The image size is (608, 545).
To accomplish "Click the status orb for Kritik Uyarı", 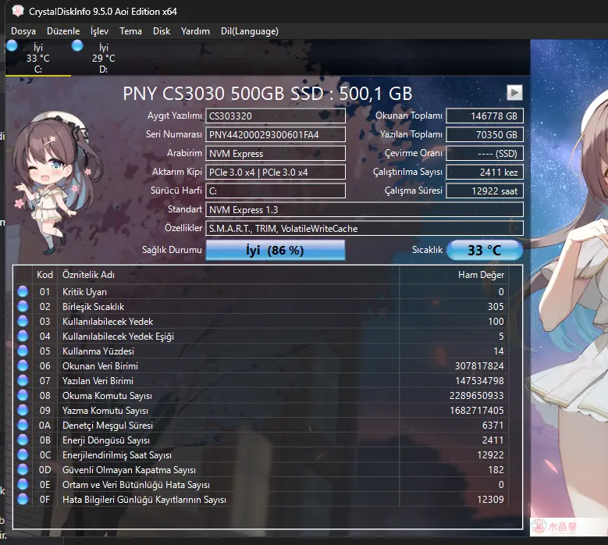I will click(x=23, y=291).
